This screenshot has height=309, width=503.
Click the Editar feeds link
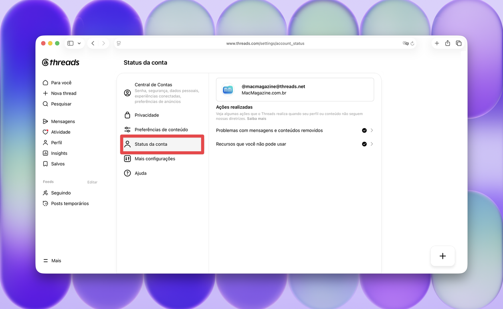[92, 182]
